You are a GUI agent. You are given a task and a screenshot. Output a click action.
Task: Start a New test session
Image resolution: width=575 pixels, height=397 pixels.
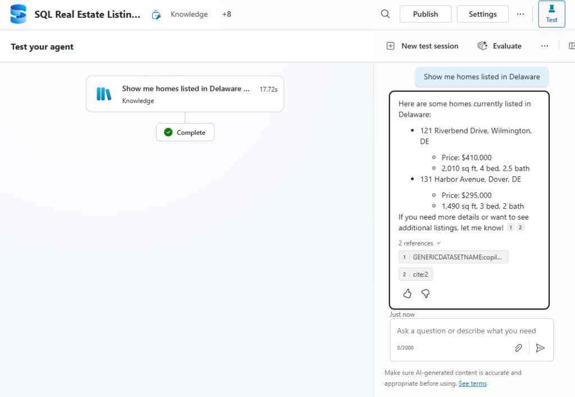pos(423,46)
